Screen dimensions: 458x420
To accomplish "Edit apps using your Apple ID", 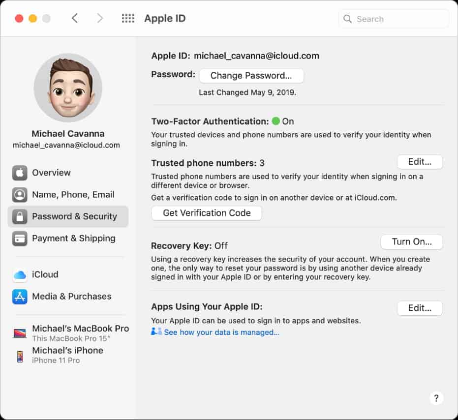I will tap(420, 308).
